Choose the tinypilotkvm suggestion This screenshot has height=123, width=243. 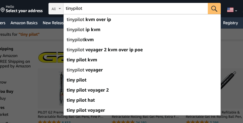(x=142, y=40)
